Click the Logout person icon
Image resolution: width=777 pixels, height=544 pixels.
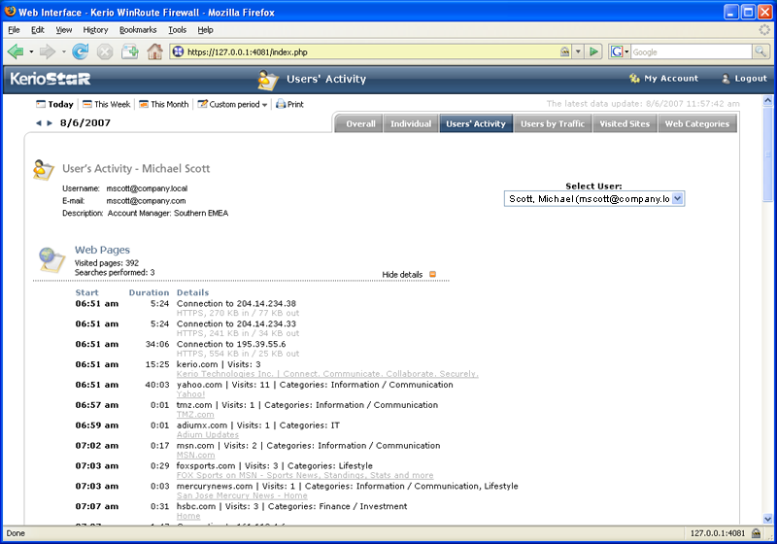[726, 79]
